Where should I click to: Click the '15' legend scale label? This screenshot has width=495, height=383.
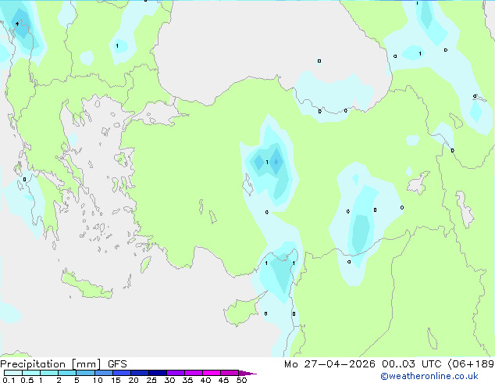click(x=116, y=380)
